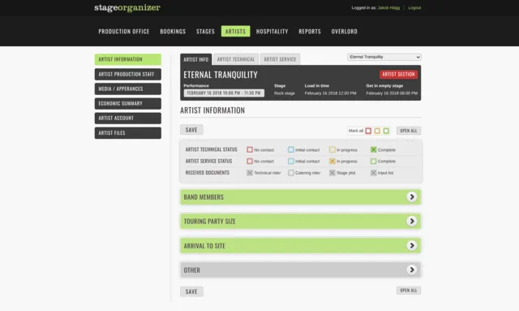This screenshot has width=519, height=311.
Task: Uncheck Technical Status Complete box
Action: [x=373, y=150]
